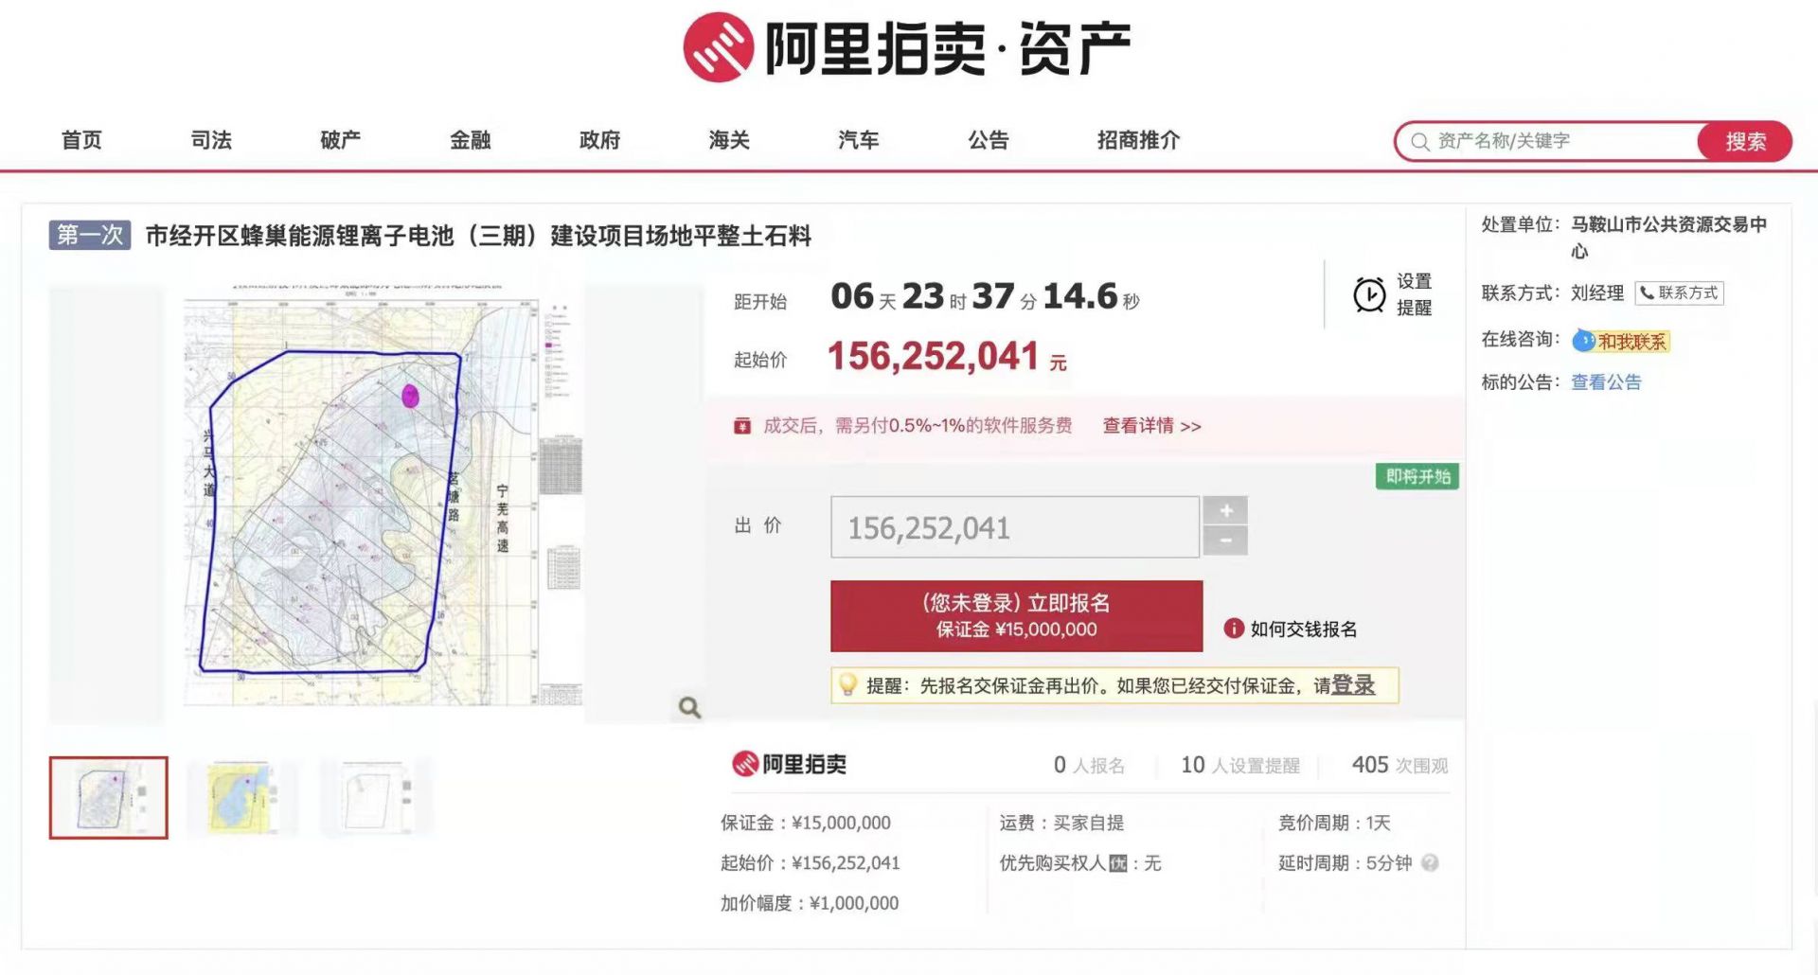Open the 公告 nav tab

(x=989, y=140)
